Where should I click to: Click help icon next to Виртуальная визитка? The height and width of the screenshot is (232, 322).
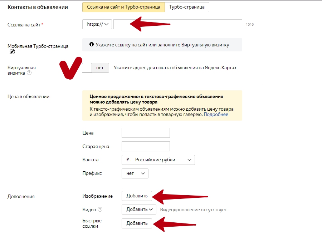[29, 73]
